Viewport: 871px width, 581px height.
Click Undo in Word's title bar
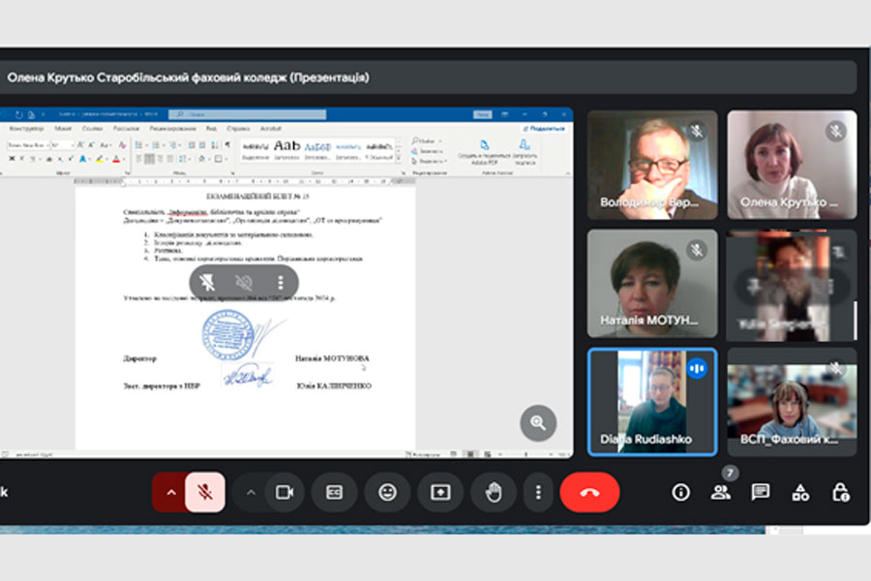19,114
